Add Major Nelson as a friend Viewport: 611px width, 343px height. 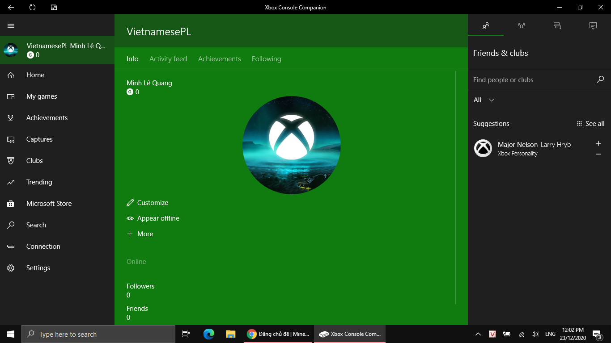click(598, 143)
